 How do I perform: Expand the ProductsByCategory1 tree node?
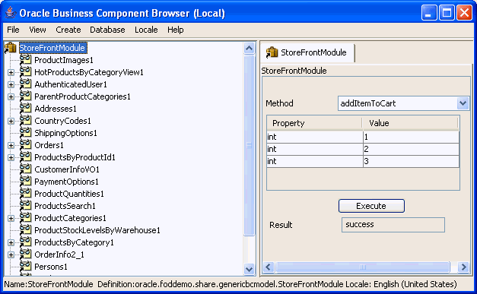click(11, 242)
